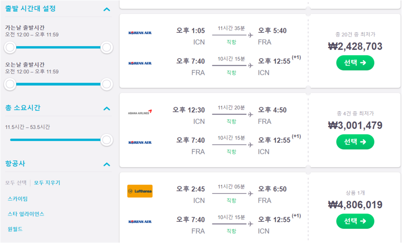The height and width of the screenshot is (243, 402).
Task: Collapse the 항공사 filter section
Action: click(107, 164)
